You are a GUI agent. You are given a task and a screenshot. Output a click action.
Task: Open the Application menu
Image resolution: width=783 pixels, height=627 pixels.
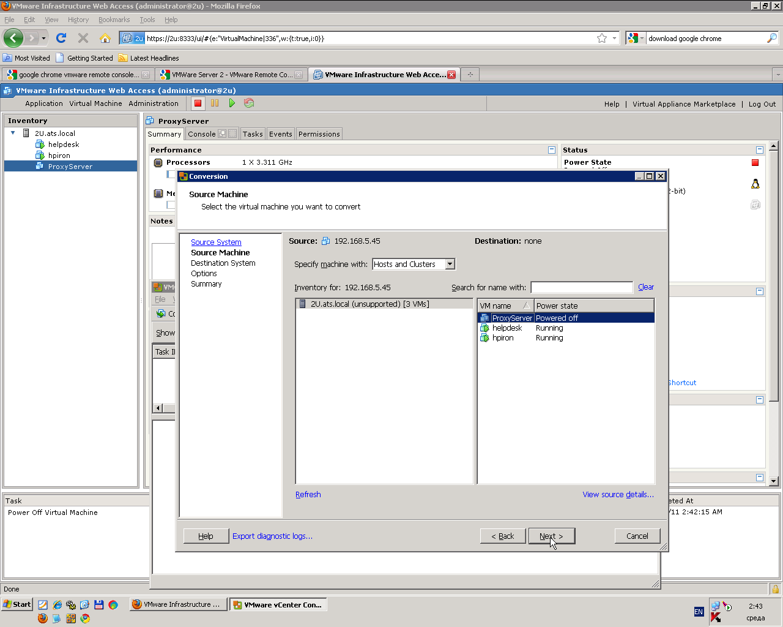[44, 103]
